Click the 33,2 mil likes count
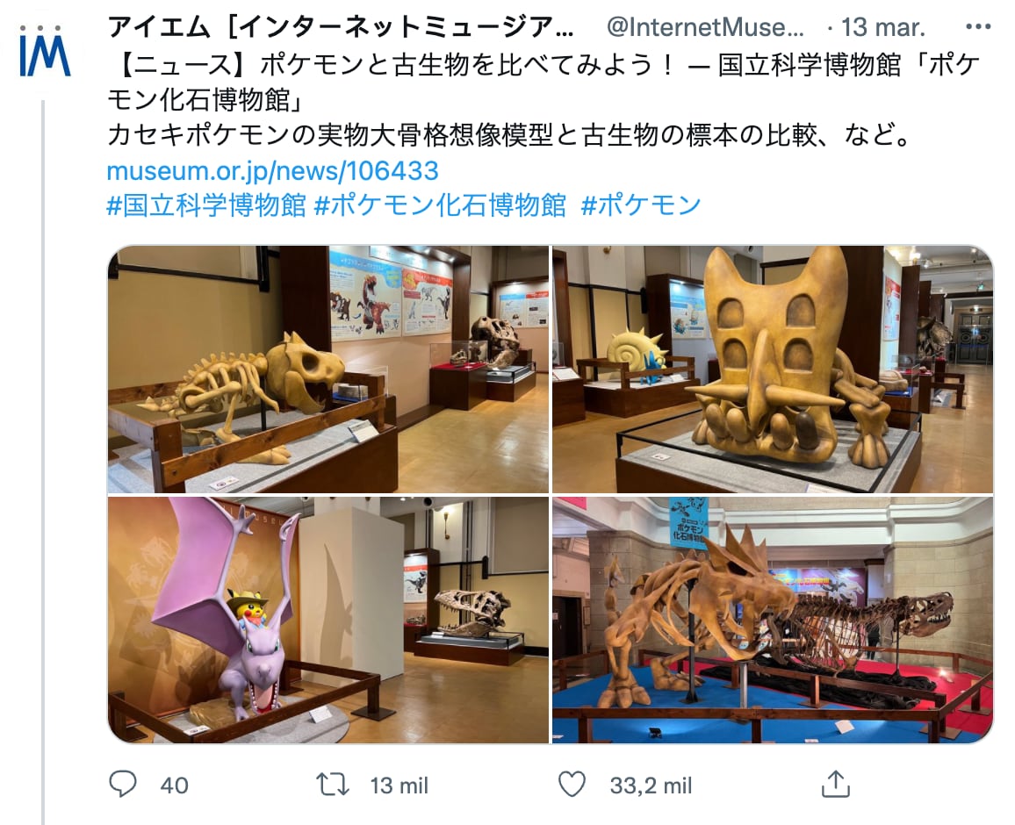This screenshot has width=1015, height=825. point(651,786)
